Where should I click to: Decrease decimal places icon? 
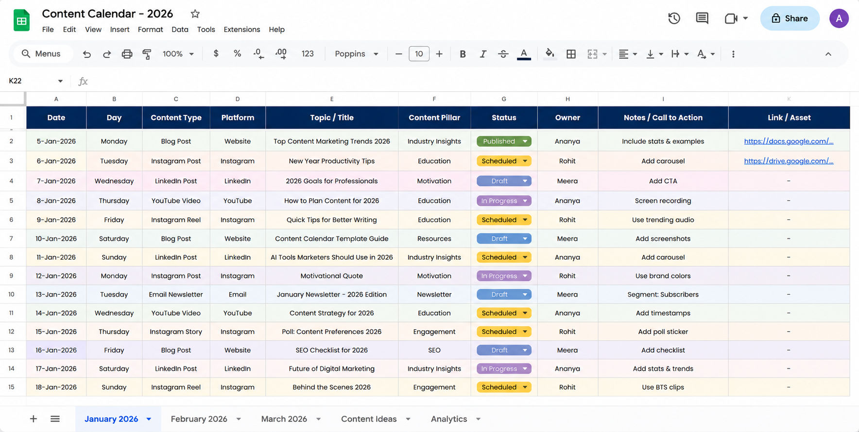pyautogui.click(x=258, y=54)
